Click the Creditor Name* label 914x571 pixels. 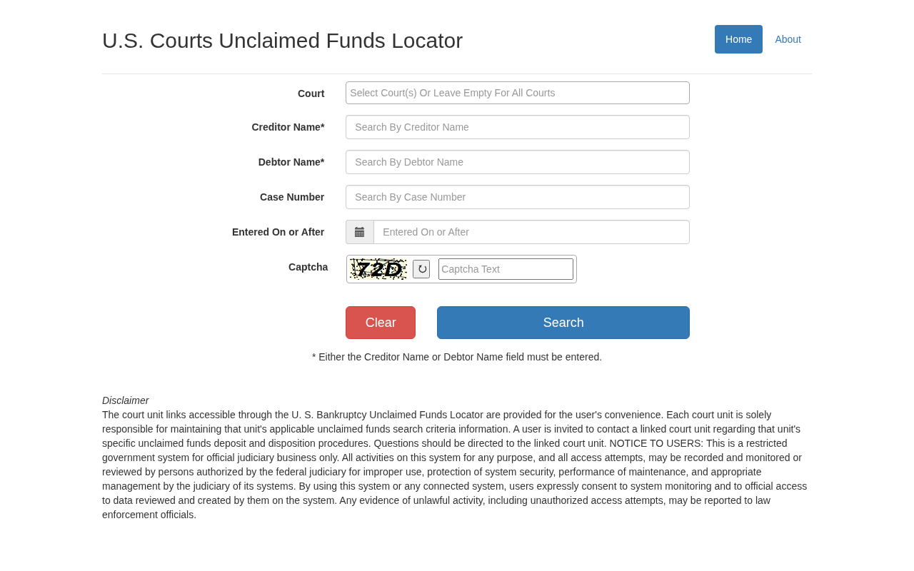pos(288,127)
